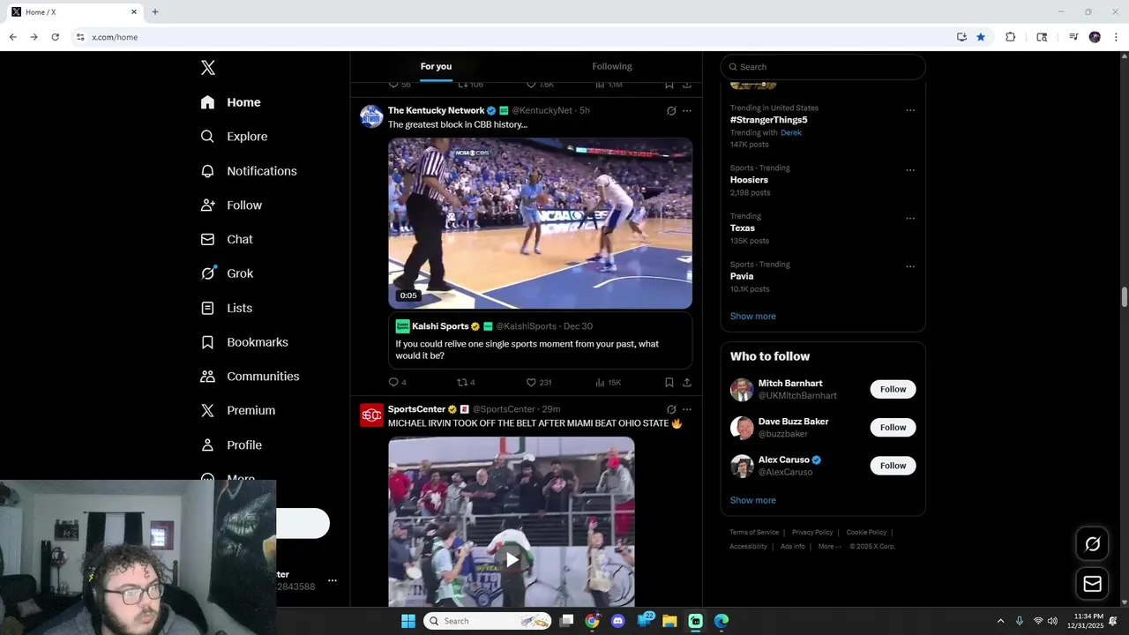This screenshot has width=1129, height=635.
Task: Switch to the For you tab
Action: (x=436, y=66)
